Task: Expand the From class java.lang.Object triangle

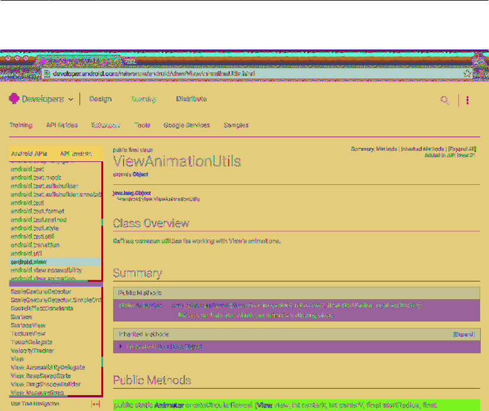Action: (x=121, y=346)
